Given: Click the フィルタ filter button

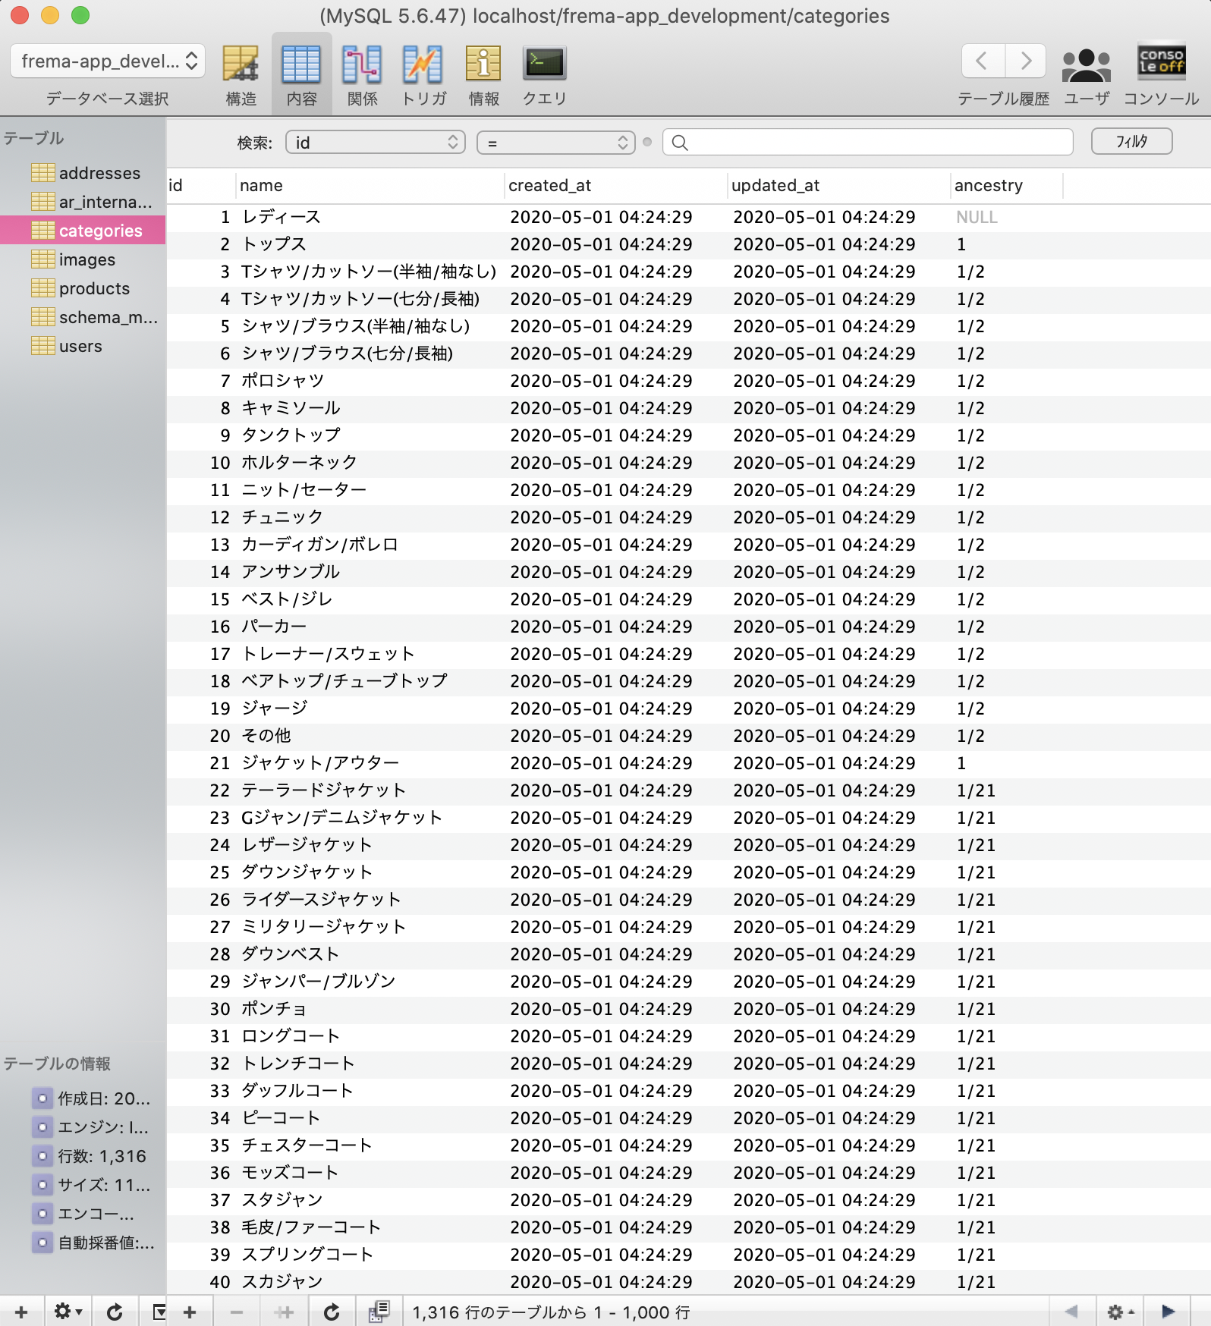Looking at the screenshot, I should point(1131,142).
